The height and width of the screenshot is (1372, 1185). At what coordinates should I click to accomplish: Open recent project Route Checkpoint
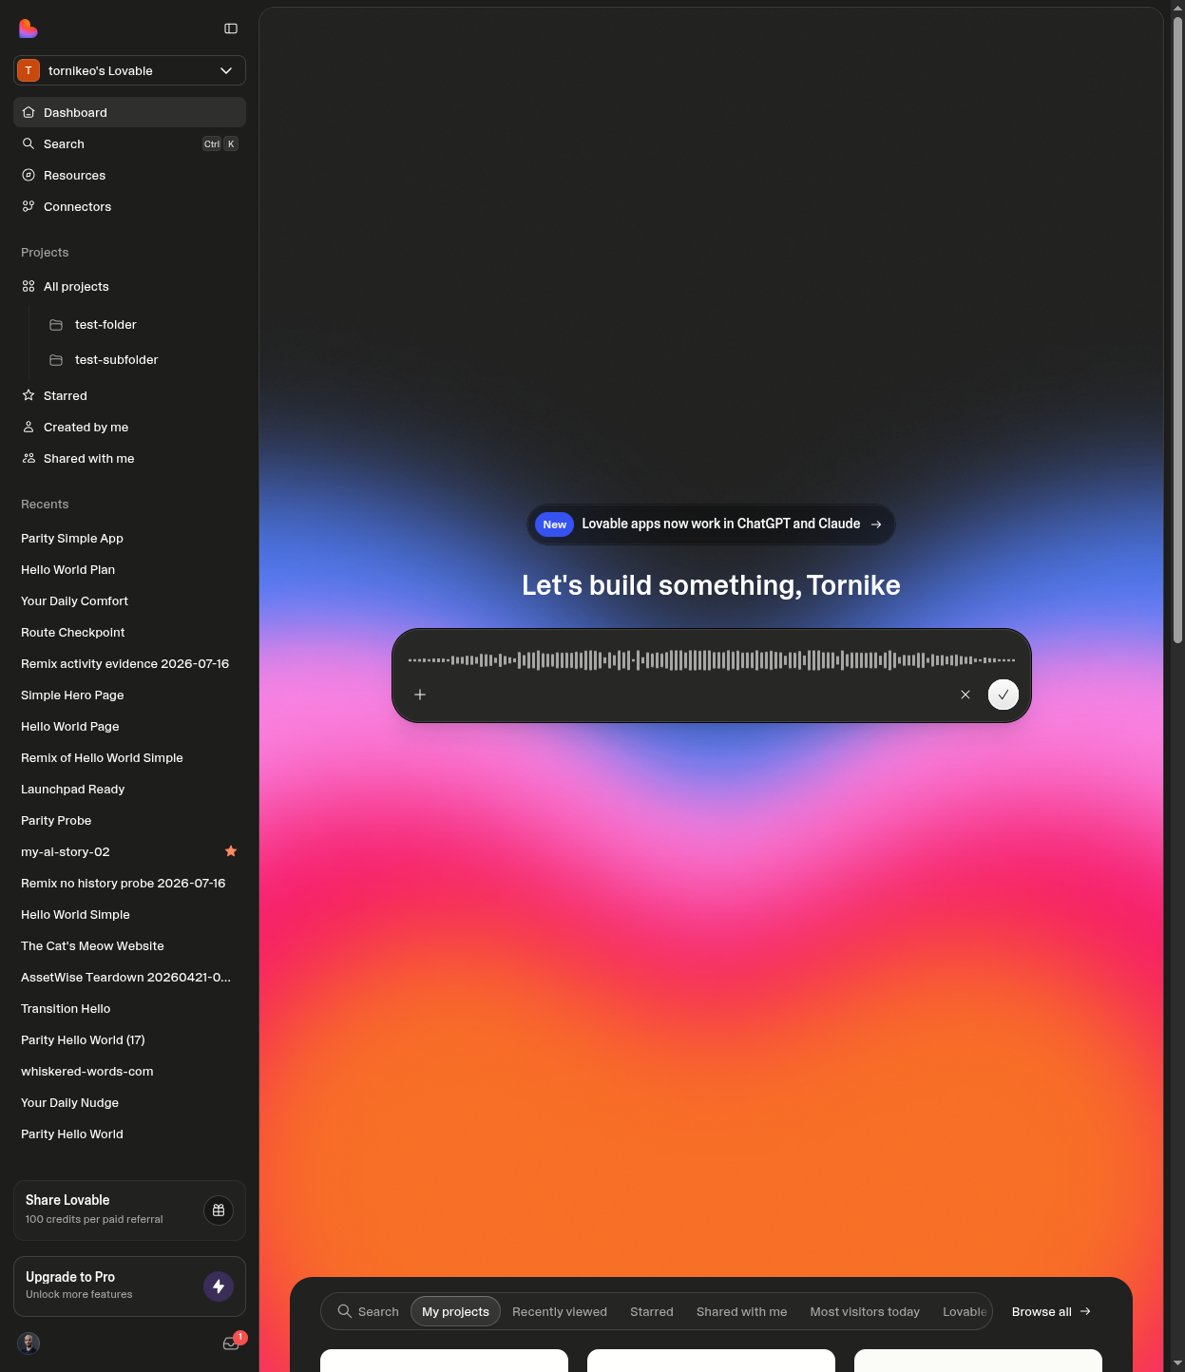click(129, 632)
